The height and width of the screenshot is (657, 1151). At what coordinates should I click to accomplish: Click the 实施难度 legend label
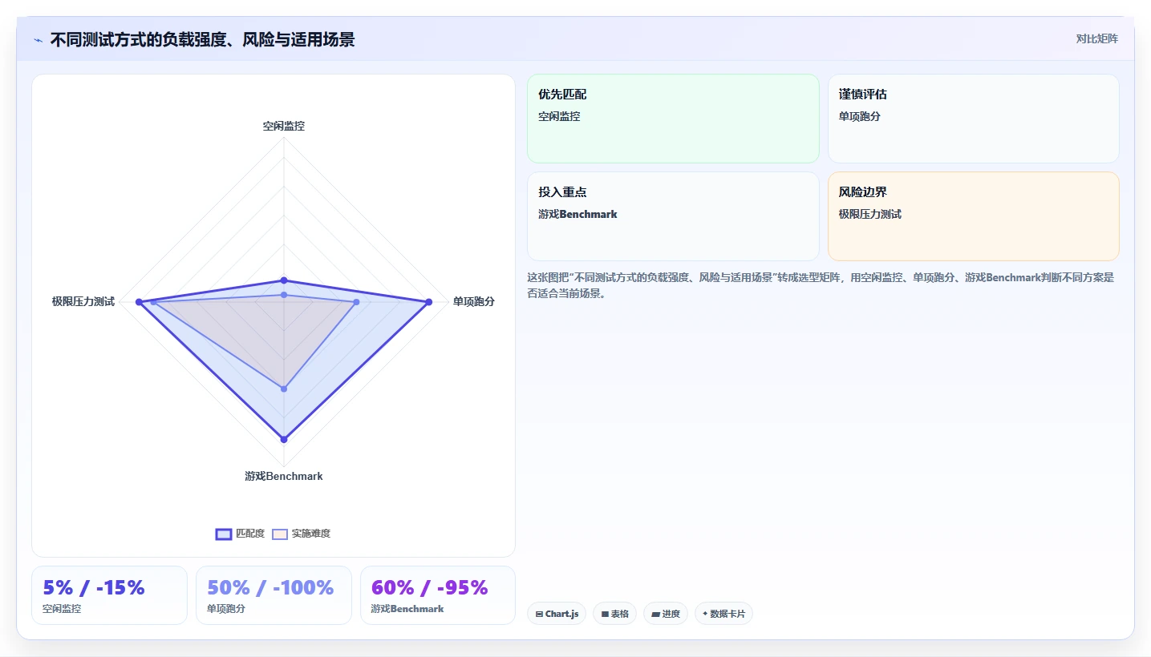point(311,534)
